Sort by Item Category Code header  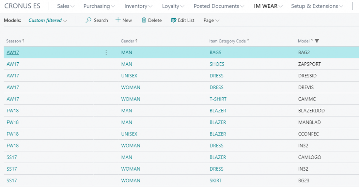click(x=229, y=41)
